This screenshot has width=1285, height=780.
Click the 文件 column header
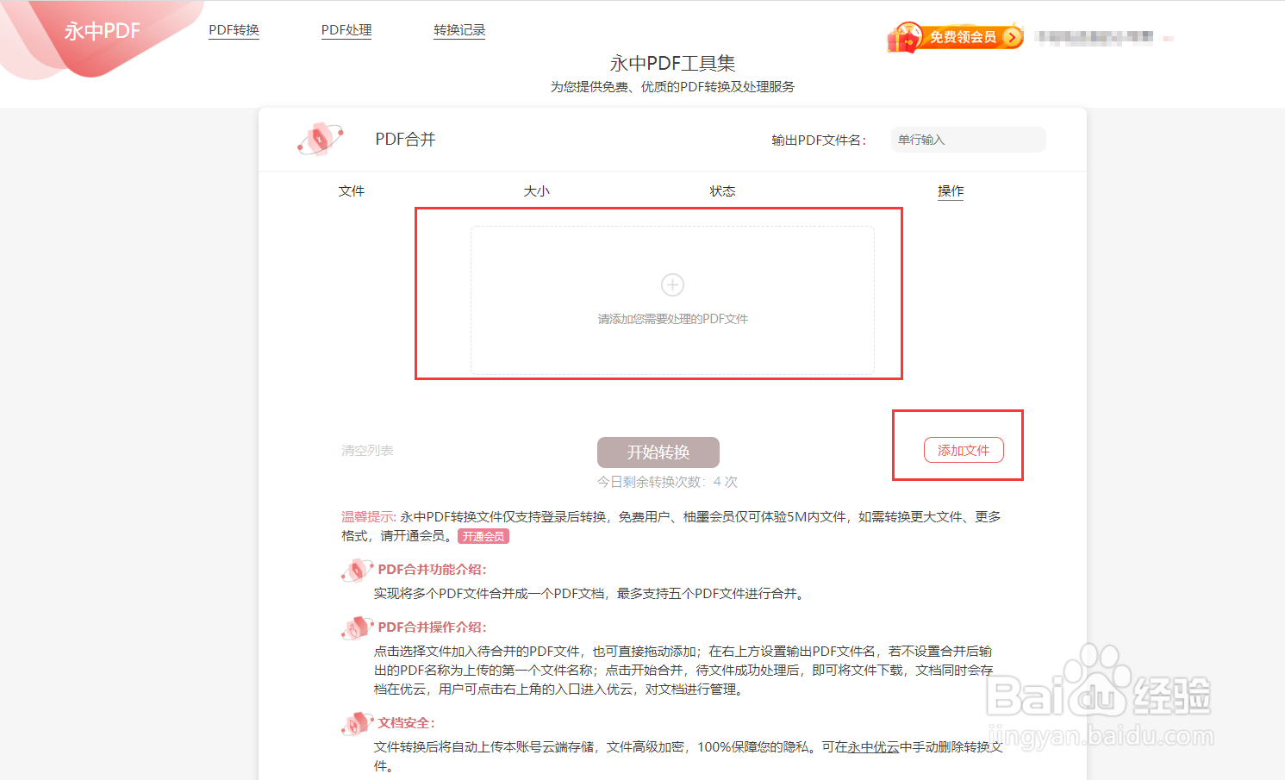(x=352, y=191)
